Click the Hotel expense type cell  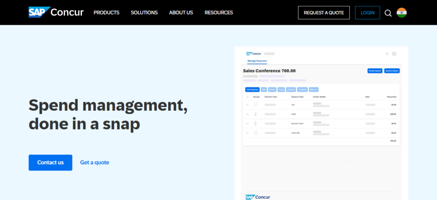(x=294, y=114)
